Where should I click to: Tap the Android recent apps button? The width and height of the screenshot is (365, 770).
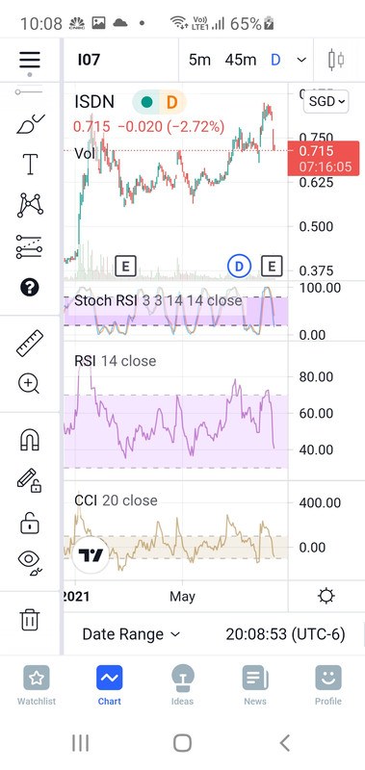click(80, 743)
